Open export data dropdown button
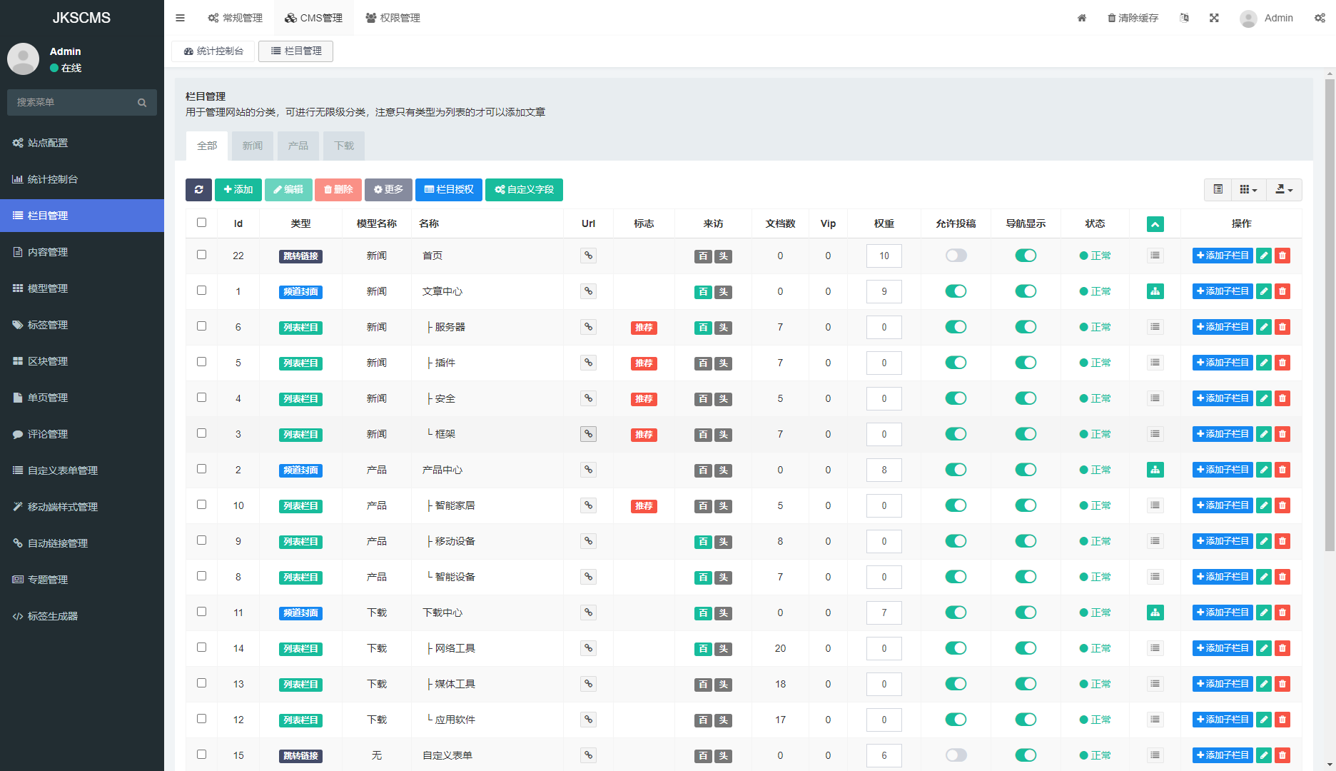Image resolution: width=1336 pixels, height=771 pixels. [x=1284, y=189]
